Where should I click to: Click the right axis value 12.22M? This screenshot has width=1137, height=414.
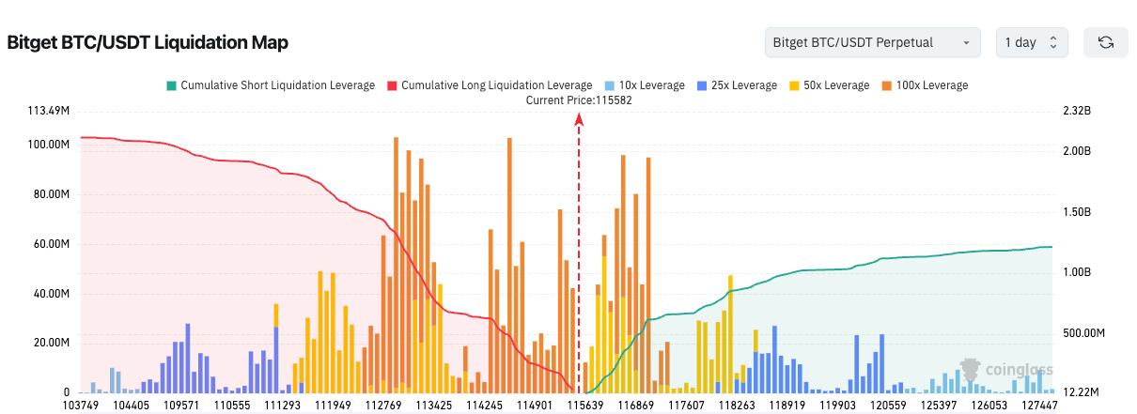(1081, 391)
